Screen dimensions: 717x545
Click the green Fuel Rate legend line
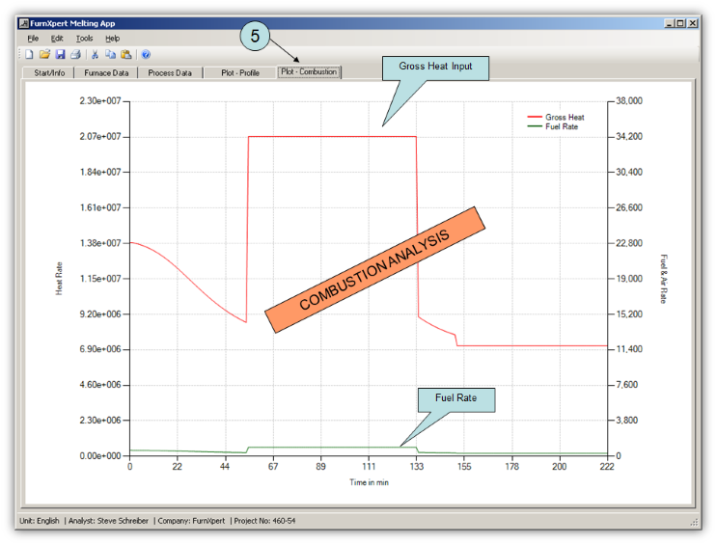535,126
